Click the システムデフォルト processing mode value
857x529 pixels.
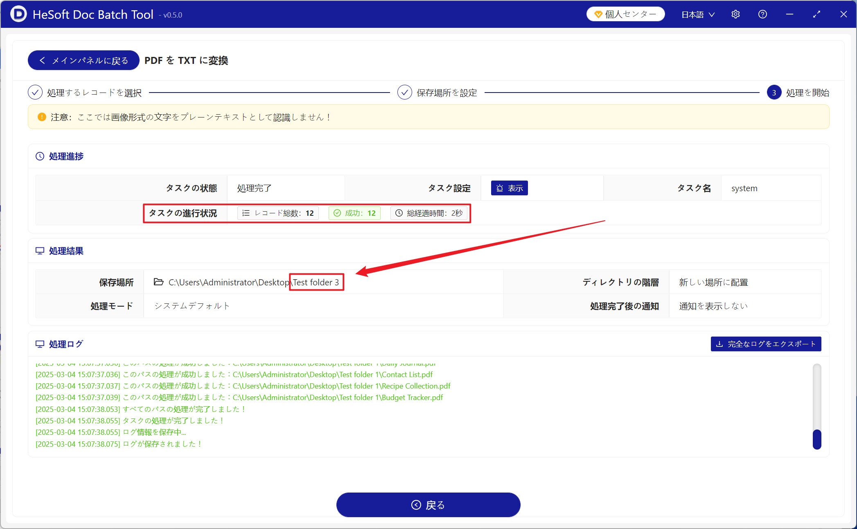coord(192,306)
